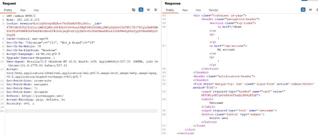Toggle the \n non-printable characters button in Request panel
The height and width of the screenshot is (135, 318).
click(x=148, y=10)
